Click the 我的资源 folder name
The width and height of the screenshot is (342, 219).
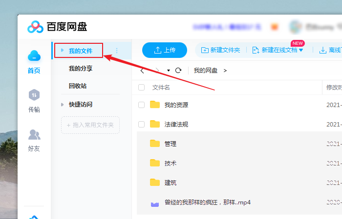coord(176,105)
